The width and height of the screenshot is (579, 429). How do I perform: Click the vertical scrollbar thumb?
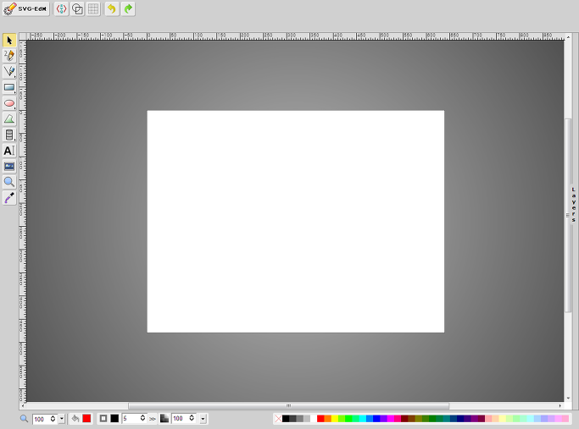[x=568, y=216]
